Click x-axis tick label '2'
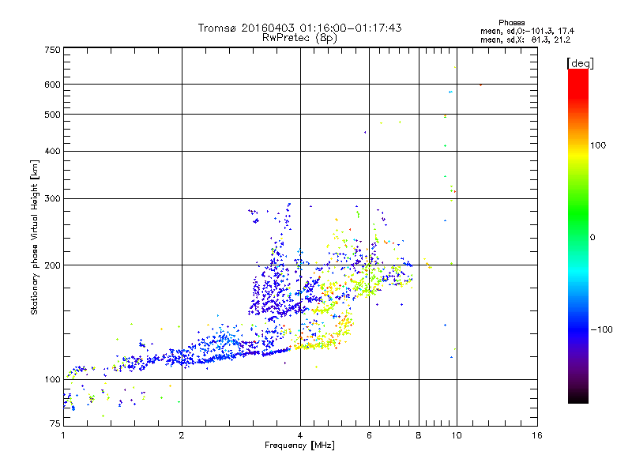 click(x=182, y=435)
